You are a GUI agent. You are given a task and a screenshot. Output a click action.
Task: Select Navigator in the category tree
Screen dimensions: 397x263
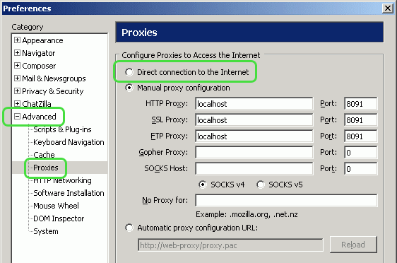tap(38, 53)
